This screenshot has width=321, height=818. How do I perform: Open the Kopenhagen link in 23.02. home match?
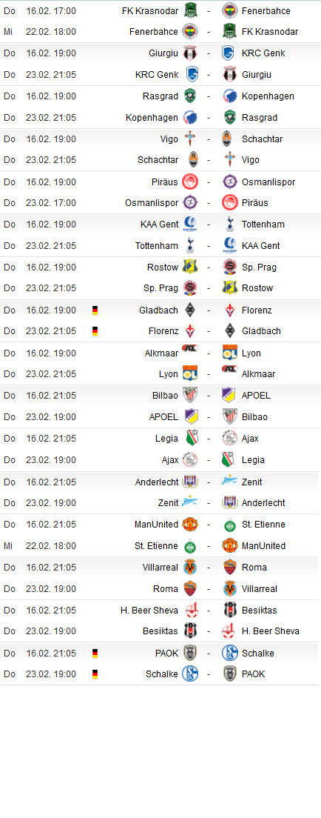(x=152, y=117)
